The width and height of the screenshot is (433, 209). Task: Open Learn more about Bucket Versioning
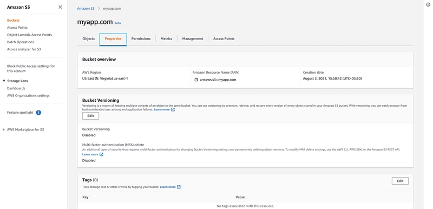[162, 109]
